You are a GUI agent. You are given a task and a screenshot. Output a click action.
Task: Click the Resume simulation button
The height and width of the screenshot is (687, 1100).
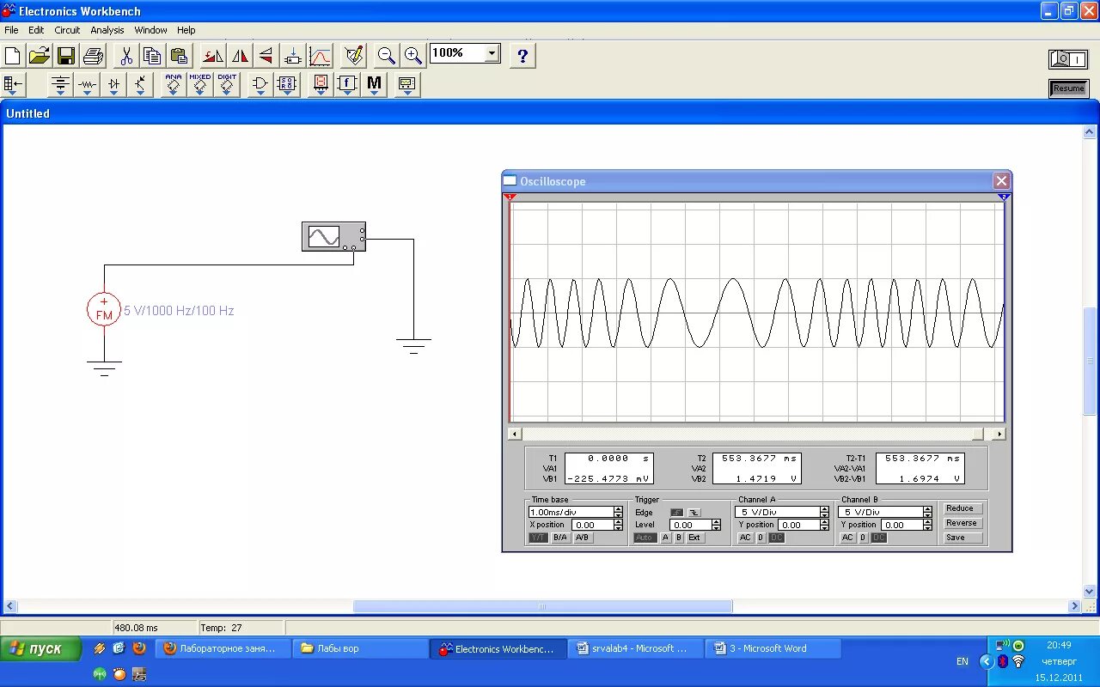pyautogui.click(x=1068, y=88)
